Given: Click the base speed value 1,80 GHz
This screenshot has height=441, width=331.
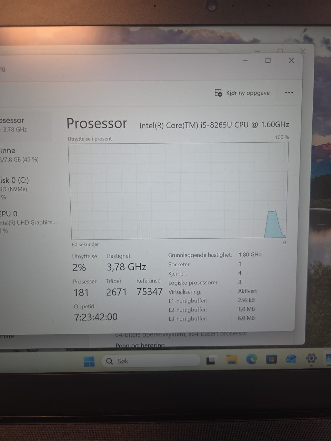Looking at the screenshot, I should click(250, 255).
